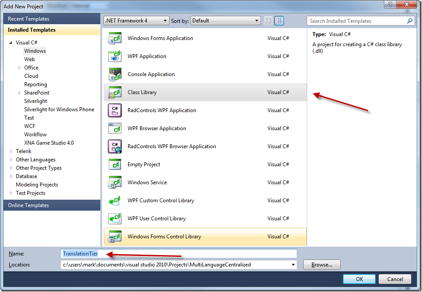Open the Online Templates section

tap(52, 205)
